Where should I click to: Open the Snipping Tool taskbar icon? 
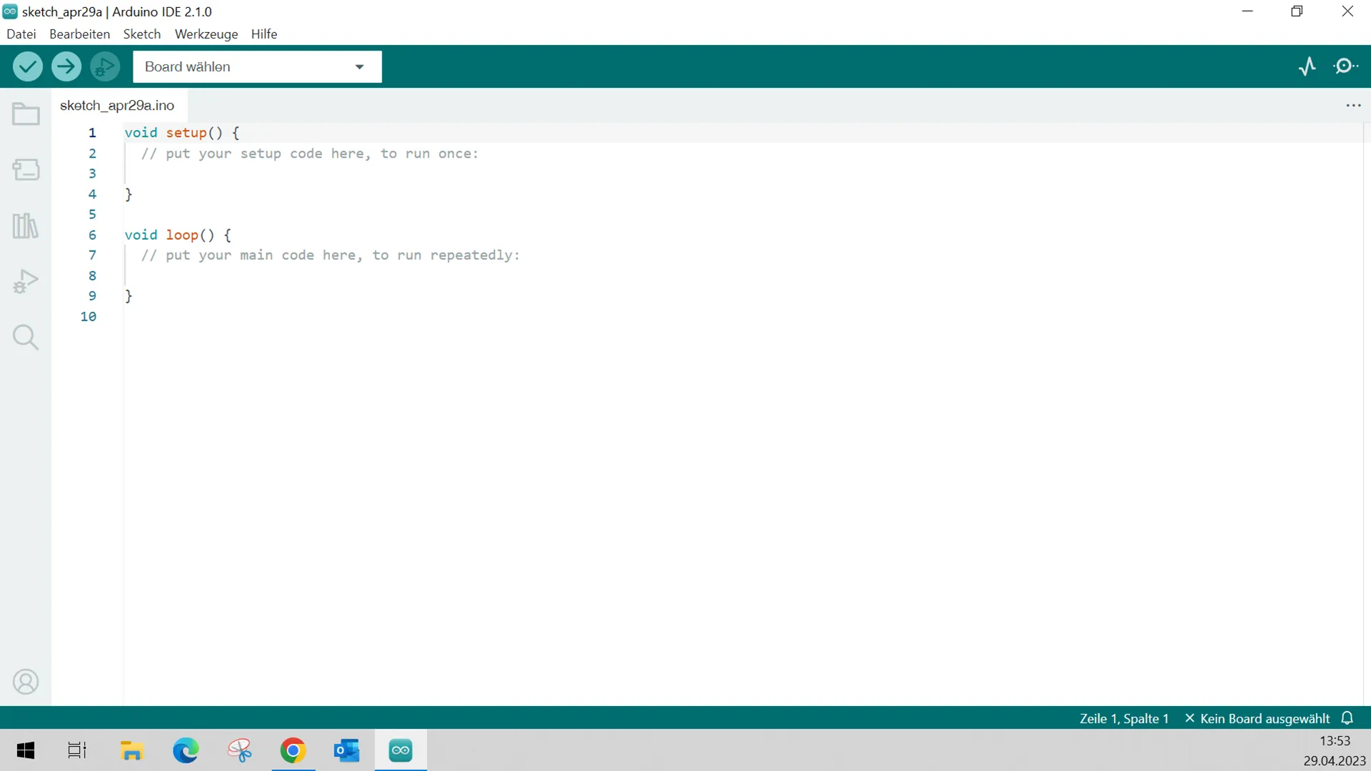(x=240, y=750)
